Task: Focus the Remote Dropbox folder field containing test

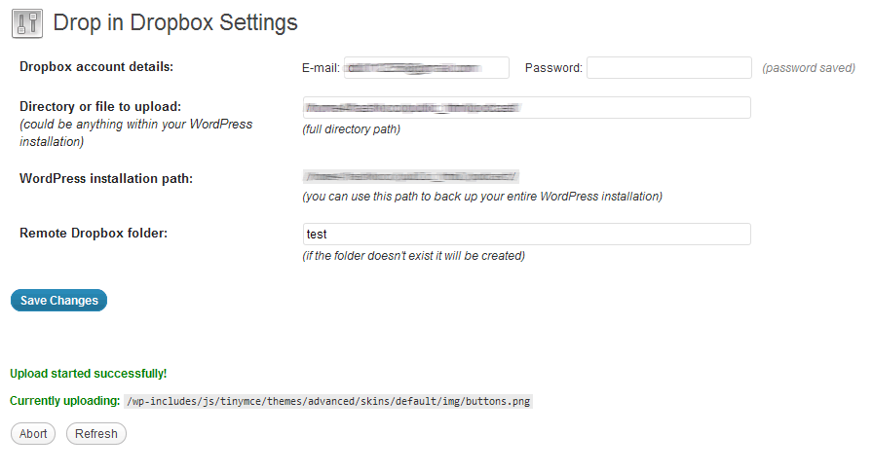Action: pyautogui.click(x=526, y=235)
